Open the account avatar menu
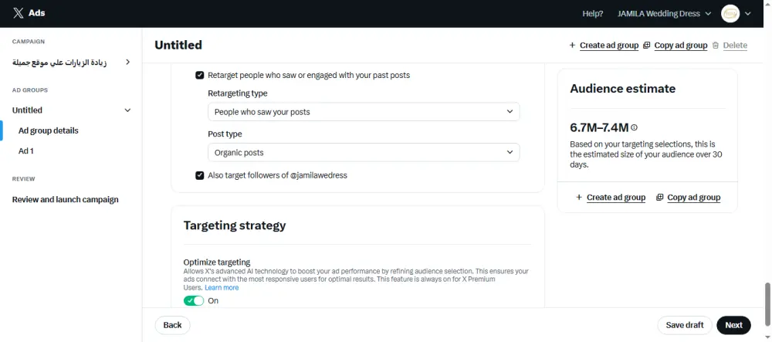 click(x=730, y=13)
